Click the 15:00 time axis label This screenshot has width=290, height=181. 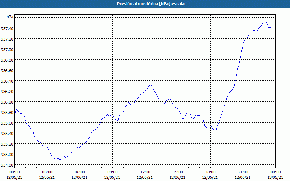178,172
